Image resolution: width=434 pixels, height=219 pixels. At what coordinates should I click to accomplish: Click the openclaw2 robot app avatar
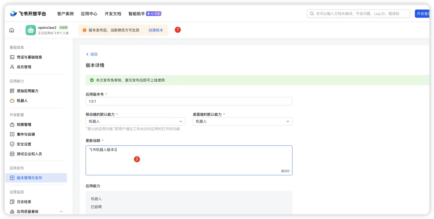31,30
